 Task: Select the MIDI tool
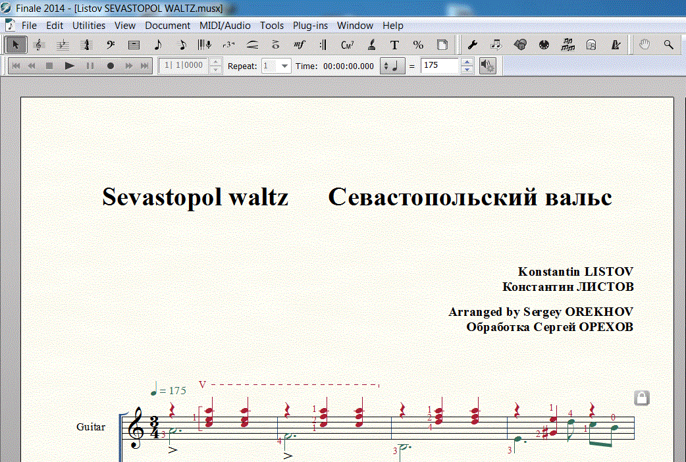click(544, 45)
